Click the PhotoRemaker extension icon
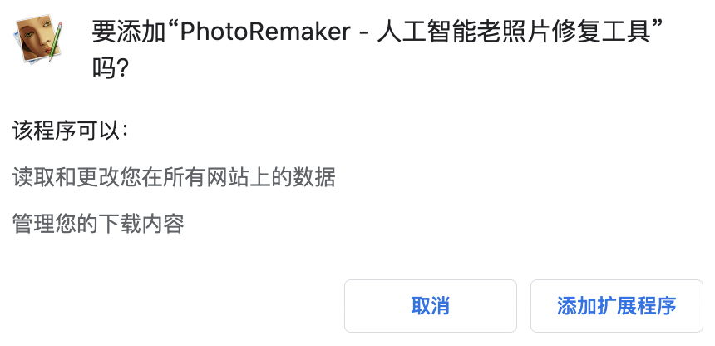 coord(39,39)
